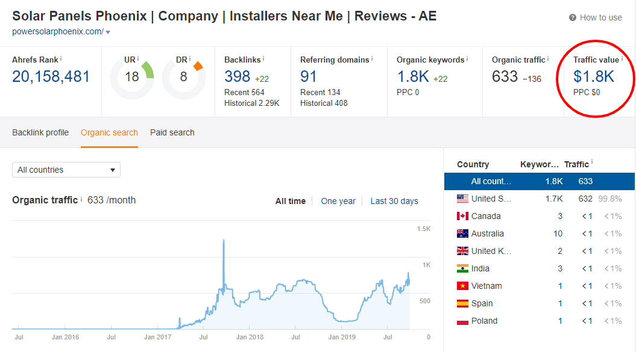Image resolution: width=636 pixels, height=352 pixels.
Task: Open the 398 backlinks number
Action: point(238,76)
